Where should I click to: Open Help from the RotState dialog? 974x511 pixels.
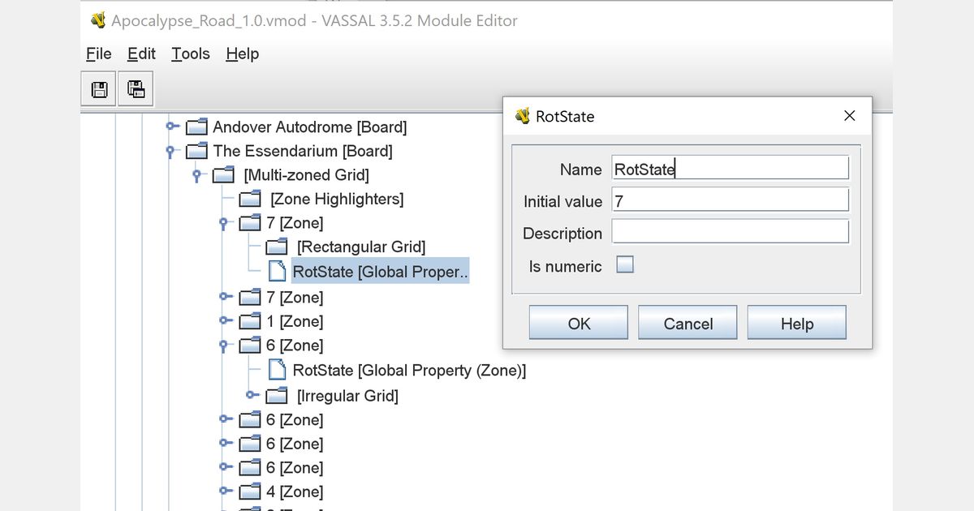(x=796, y=323)
